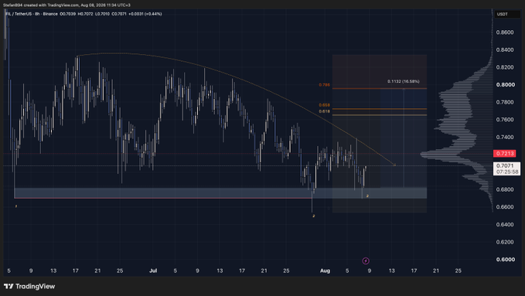Select the orange arrowhead ending the curve
The height and width of the screenshot is (296, 525).
point(394,165)
